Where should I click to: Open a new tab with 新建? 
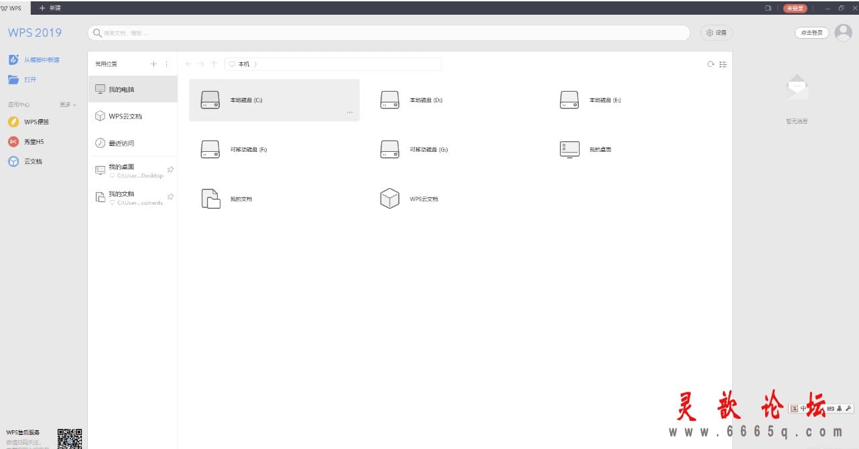[x=50, y=8]
